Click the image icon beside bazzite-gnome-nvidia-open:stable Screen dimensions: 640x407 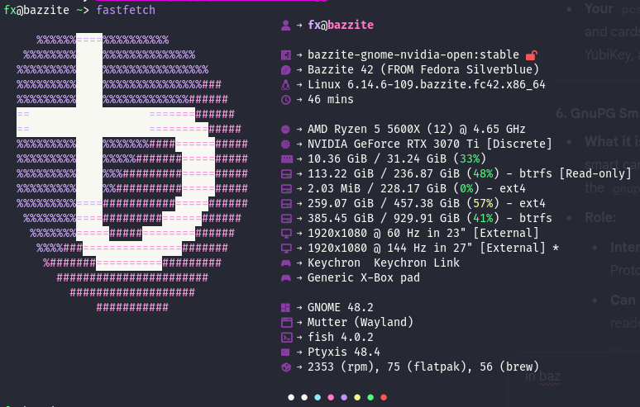pyautogui.click(x=286, y=55)
